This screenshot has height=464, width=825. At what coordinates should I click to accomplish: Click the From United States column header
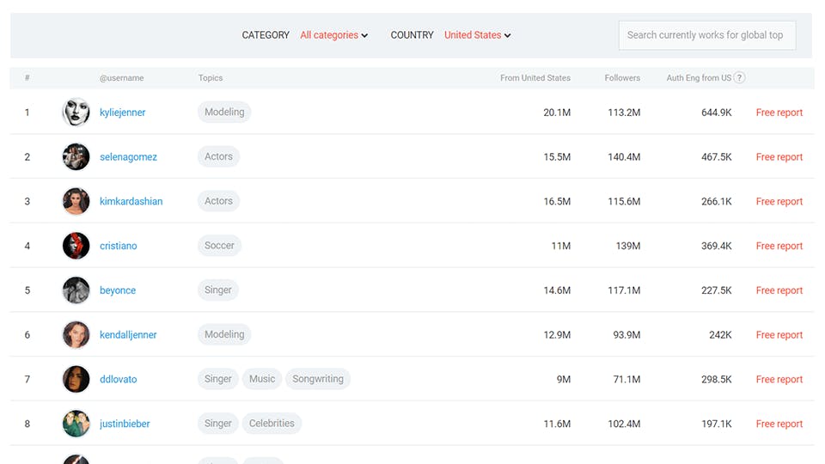[x=535, y=78]
